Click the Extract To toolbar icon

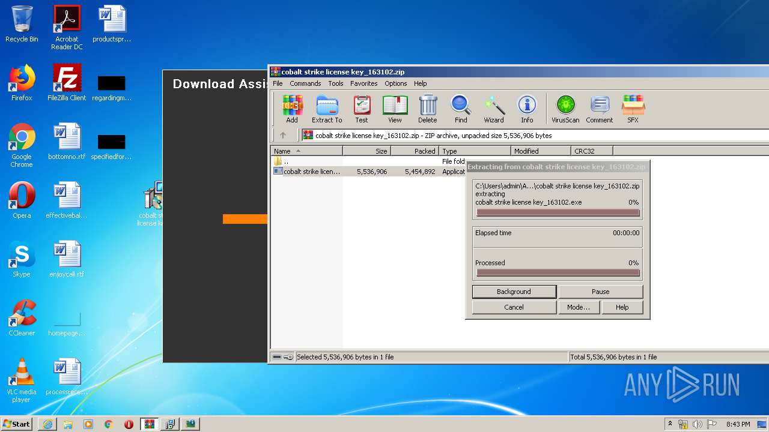(x=327, y=109)
